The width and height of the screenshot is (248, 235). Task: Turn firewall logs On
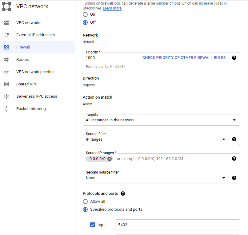tap(85, 14)
